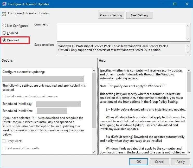Click the Configure Automatic Updates header icon
193x168 pixels.
point(4,14)
